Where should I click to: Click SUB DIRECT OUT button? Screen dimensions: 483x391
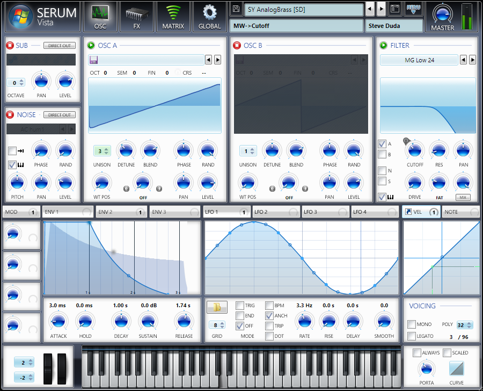coord(60,46)
